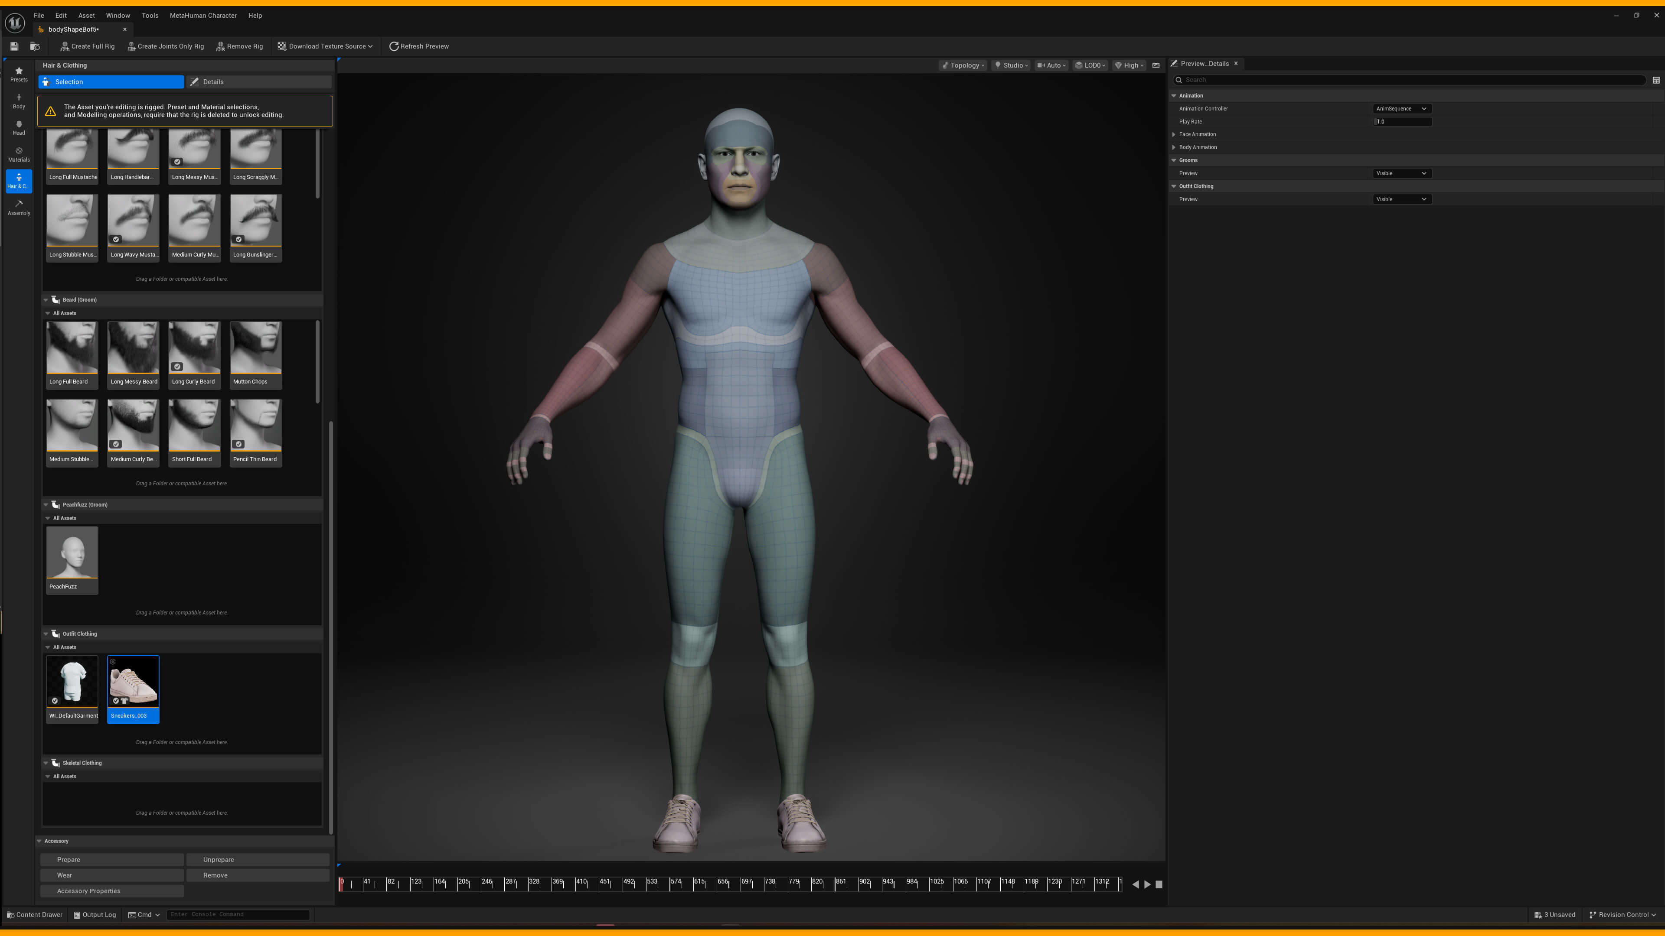Open the details view options grid icon
This screenshot has height=936, width=1665.
point(1656,80)
